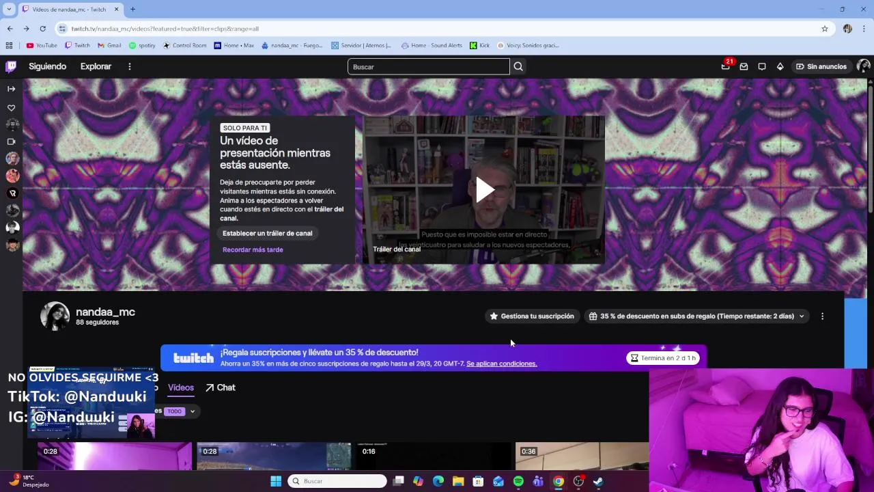Click the nandaa_mc channel avatar
This screenshot has width=874, height=492.
55,316
